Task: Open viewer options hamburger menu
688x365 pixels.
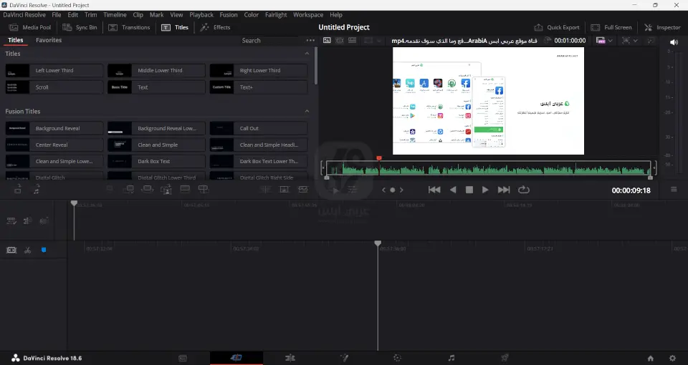Action: tap(674, 189)
